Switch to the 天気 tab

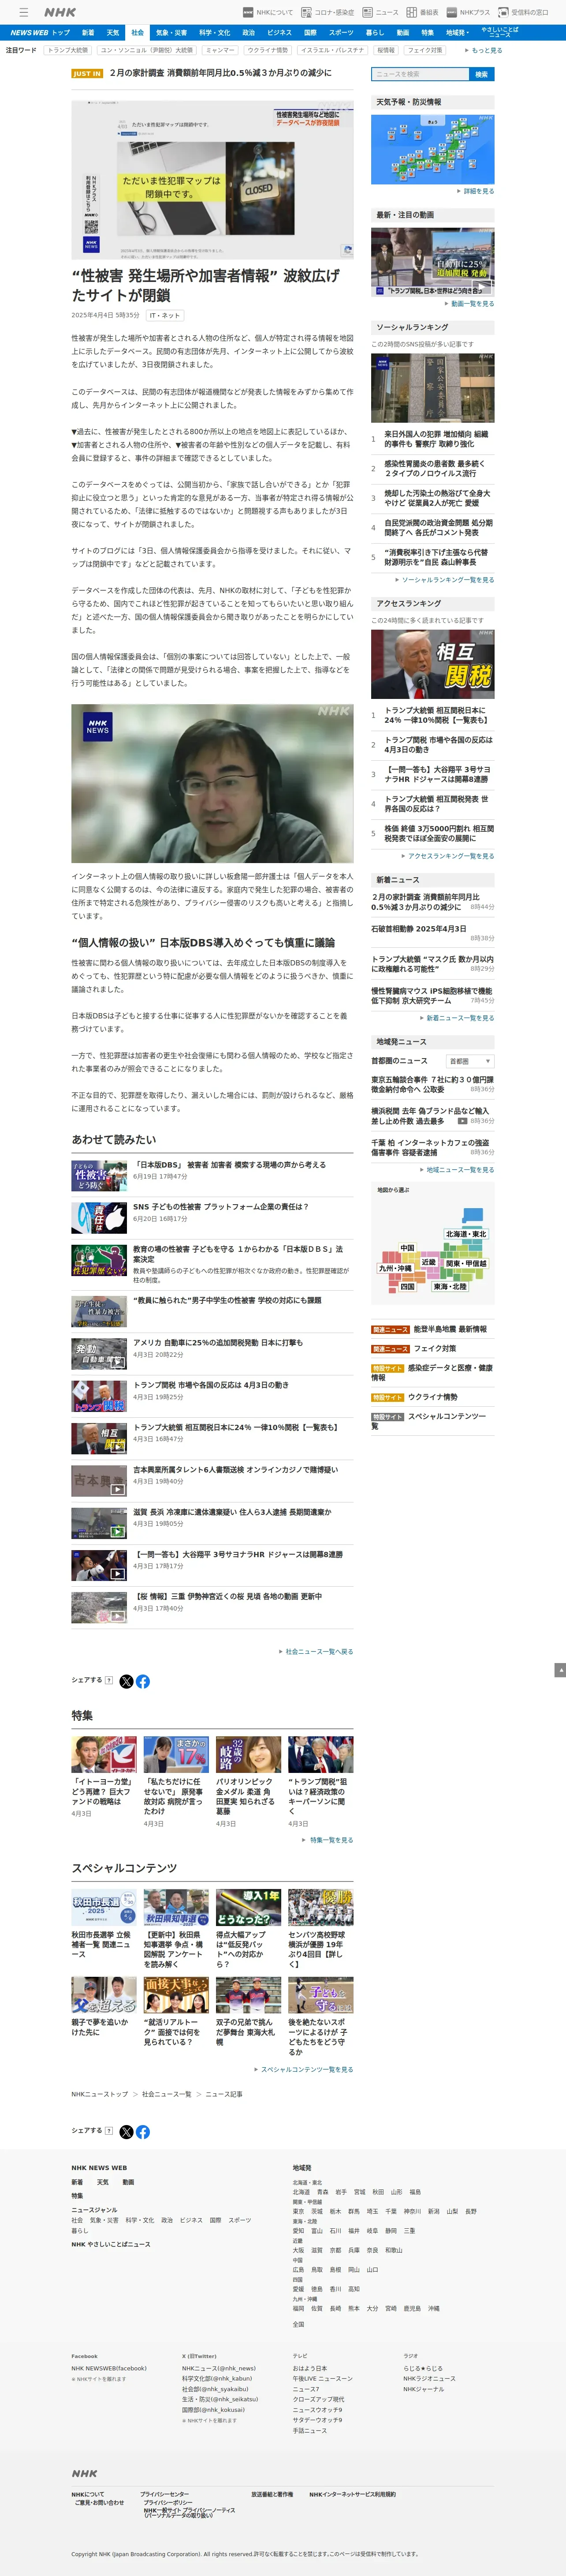click(x=113, y=32)
